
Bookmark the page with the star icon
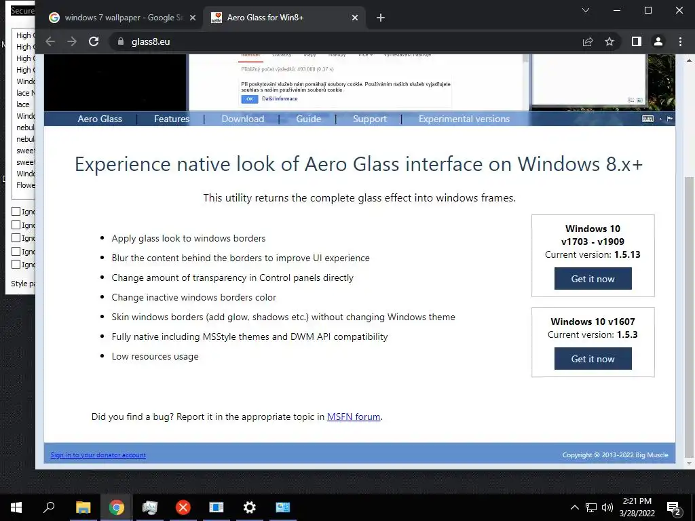pyautogui.click(x=609, y=41)
